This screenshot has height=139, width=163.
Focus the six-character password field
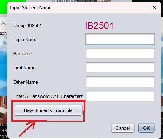[120, 96]
